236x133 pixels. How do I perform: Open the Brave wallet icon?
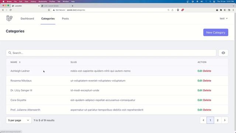click(229, 10)
